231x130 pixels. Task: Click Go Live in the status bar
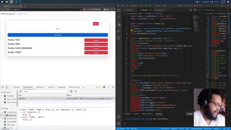pyautogui.click(x=208, y=129)
